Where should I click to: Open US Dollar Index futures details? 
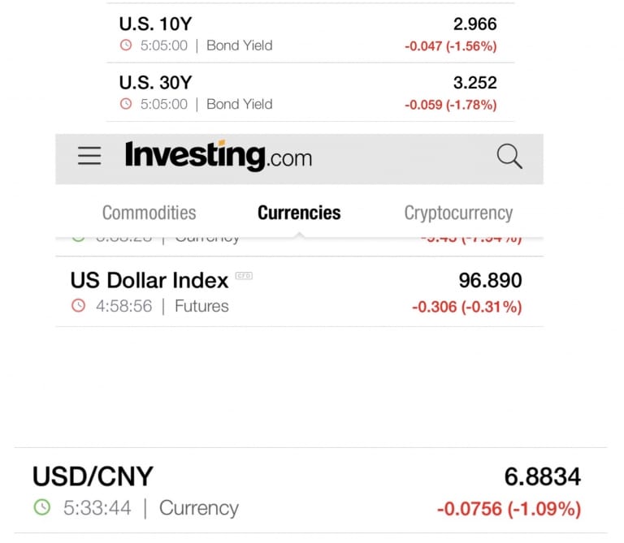tap(299, 291)
